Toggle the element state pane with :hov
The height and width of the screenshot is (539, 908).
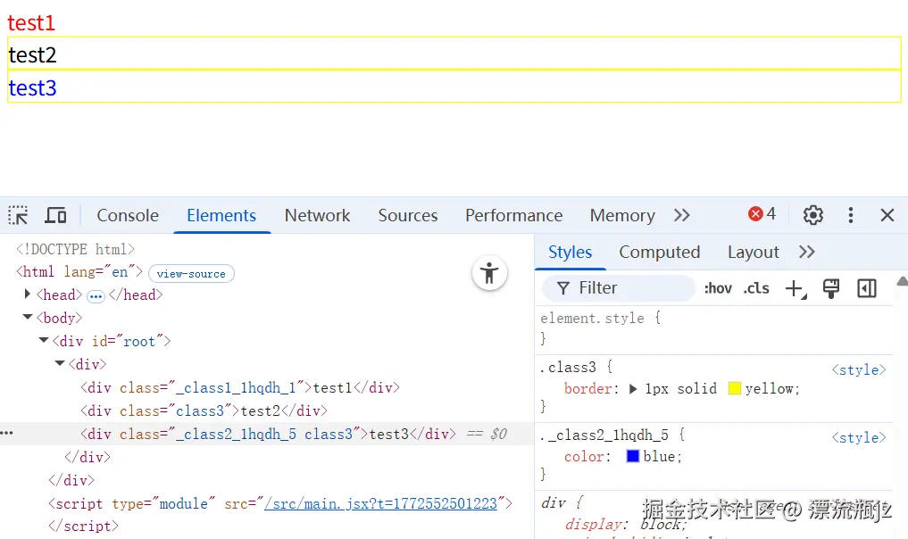click(720, 288)
